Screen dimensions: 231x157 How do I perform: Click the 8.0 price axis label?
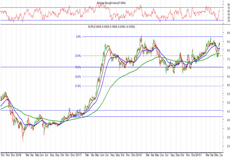click(228, 50)
